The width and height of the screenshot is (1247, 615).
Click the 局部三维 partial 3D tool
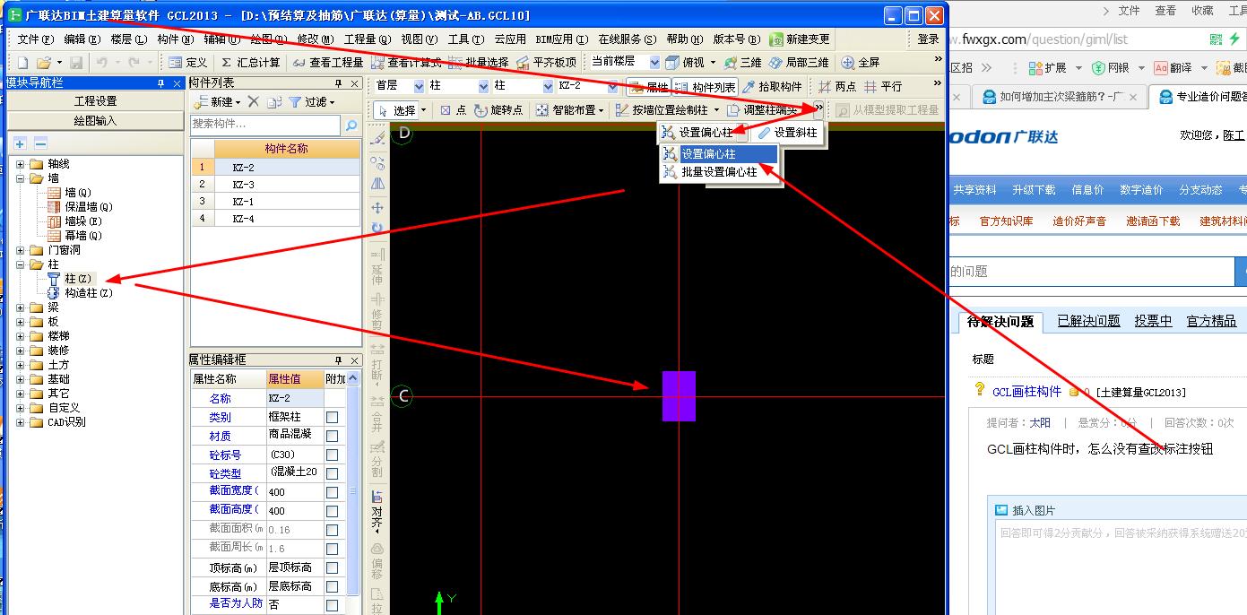[x=799, y=63]
